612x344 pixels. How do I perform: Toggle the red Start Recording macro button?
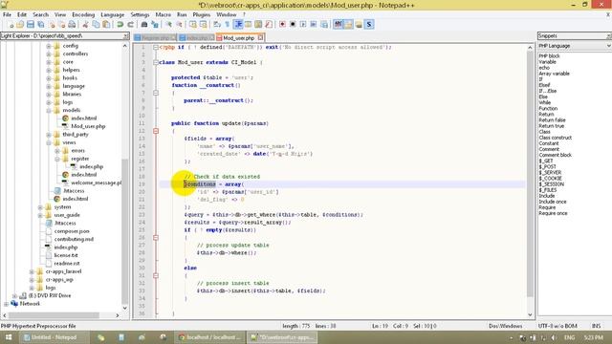(282, 25)
